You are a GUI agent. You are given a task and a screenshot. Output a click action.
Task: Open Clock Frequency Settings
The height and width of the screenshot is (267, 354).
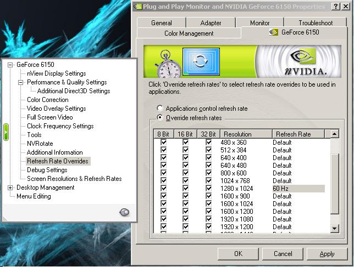(x=60, y=126)
